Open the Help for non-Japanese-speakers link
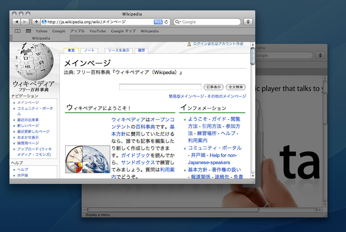 pos(212,159)
